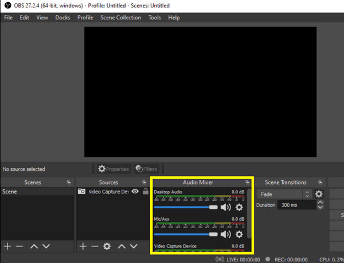Open the Tools menu
Screen dimensions: 344x263
(x=155, y=18)
